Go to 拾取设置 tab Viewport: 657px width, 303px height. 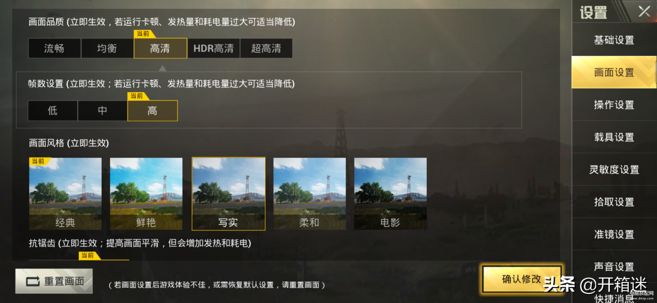point(614,202)
